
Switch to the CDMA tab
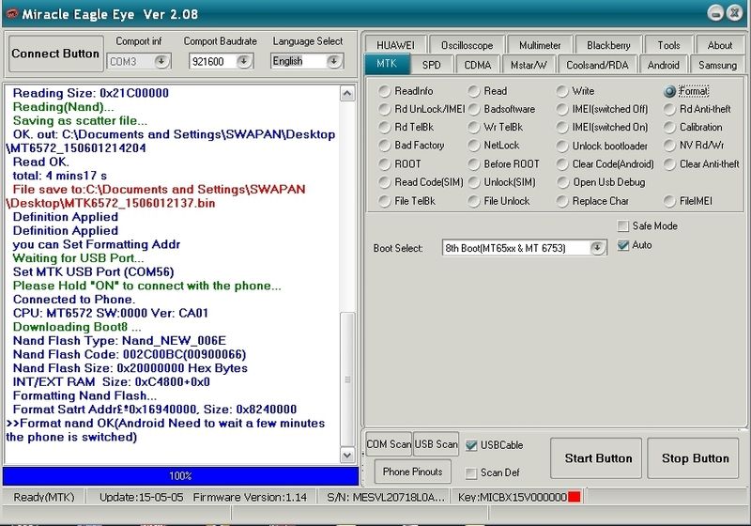click(477, 65)
